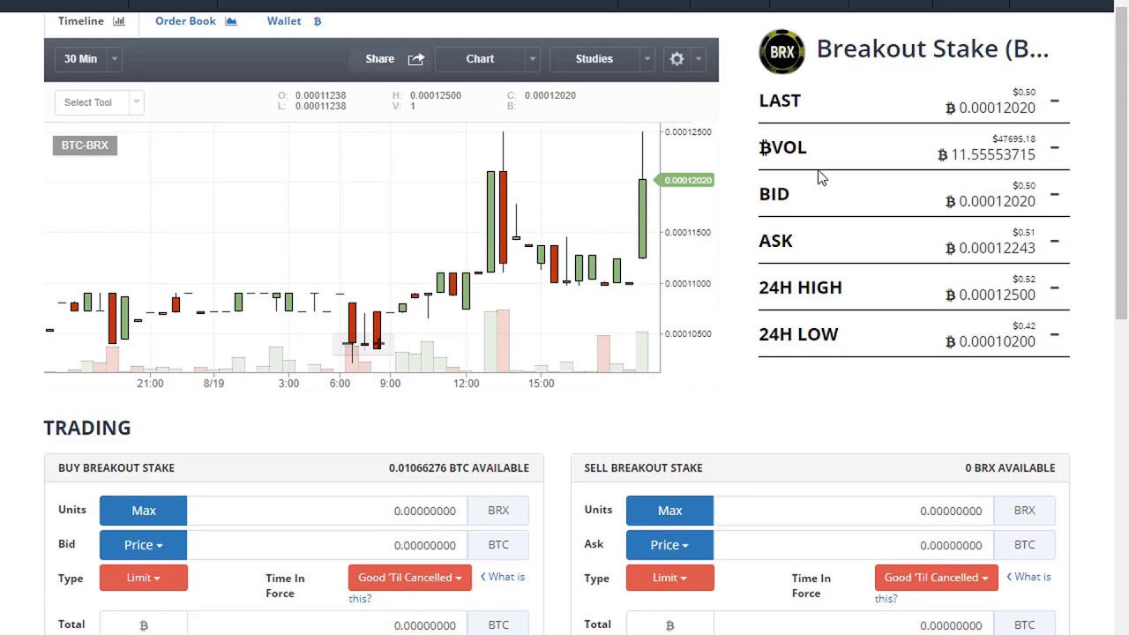Collapse the BID row minus icon
Screen dimensions: 1129x635
1054,195
